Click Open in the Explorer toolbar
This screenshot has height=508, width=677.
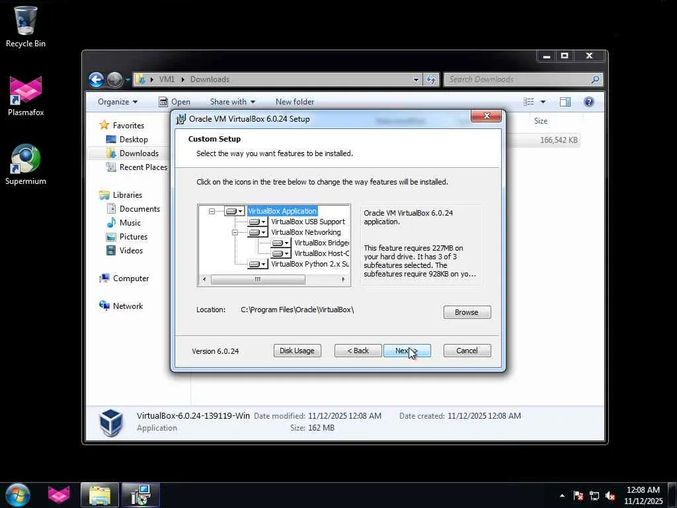tap(175, 102)
